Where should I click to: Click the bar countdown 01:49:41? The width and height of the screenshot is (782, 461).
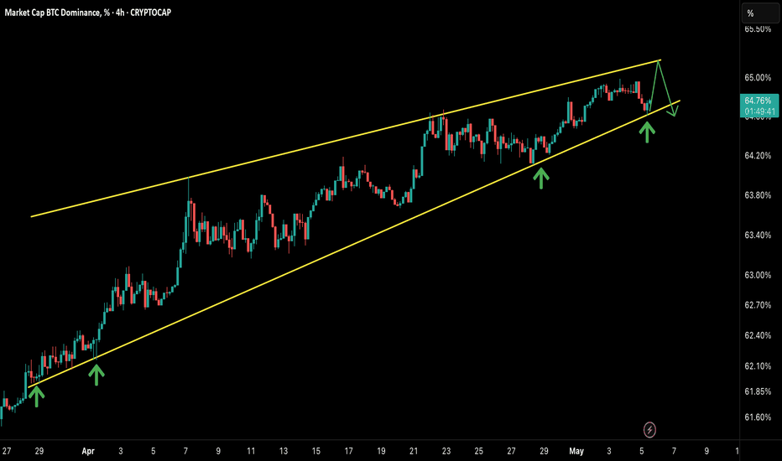[759, 111]
